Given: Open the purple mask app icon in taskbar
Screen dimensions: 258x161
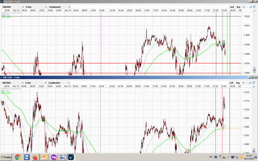Looking at the screenshot, I should [54, 157].
